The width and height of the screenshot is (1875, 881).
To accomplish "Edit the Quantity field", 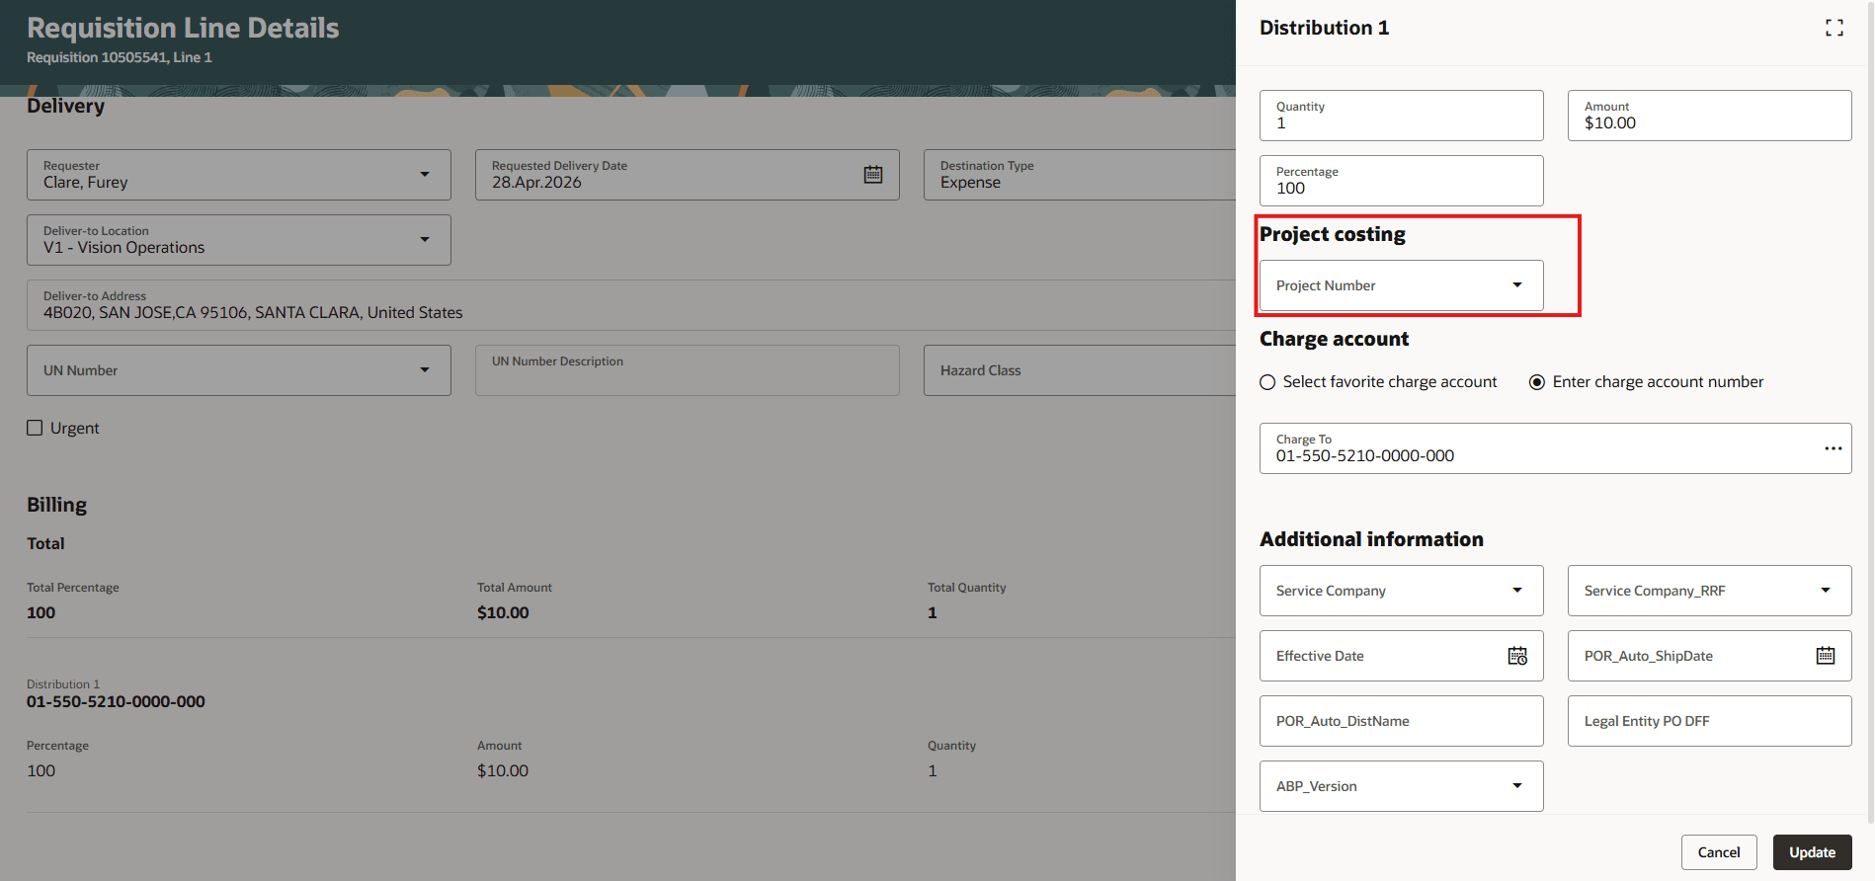I will coord(1401,116).
